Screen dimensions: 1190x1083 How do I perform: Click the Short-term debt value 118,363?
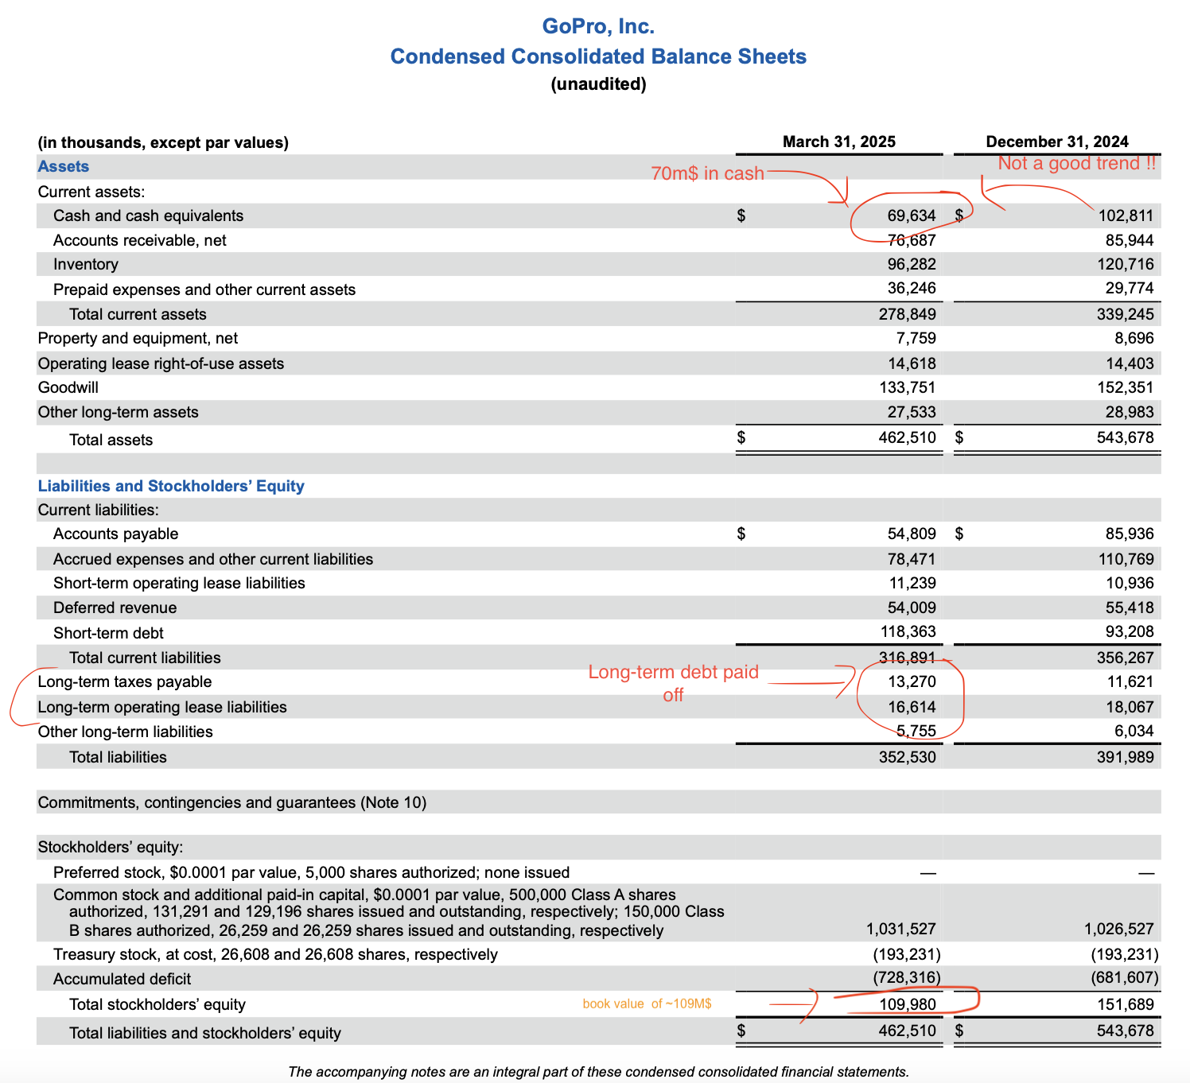click(x=908, y=631)
